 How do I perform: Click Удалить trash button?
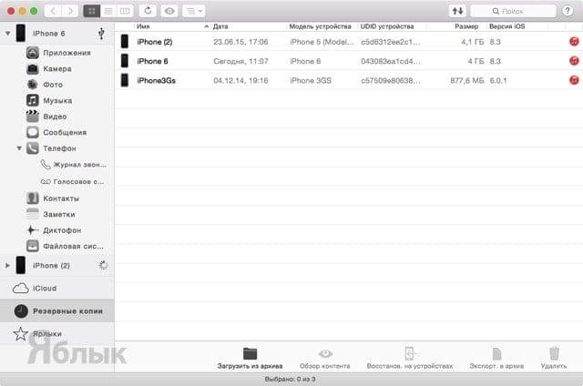pyautogui.click(x=554, y=358)
